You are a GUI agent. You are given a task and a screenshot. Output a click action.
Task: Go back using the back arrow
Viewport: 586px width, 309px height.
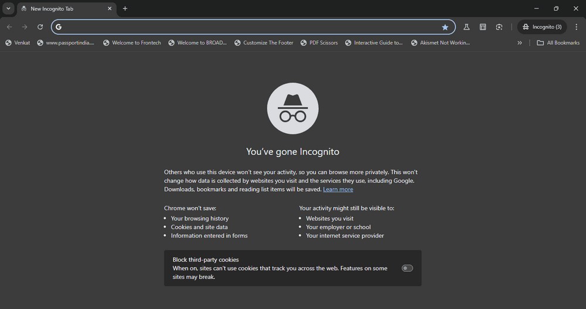point(9,27)
